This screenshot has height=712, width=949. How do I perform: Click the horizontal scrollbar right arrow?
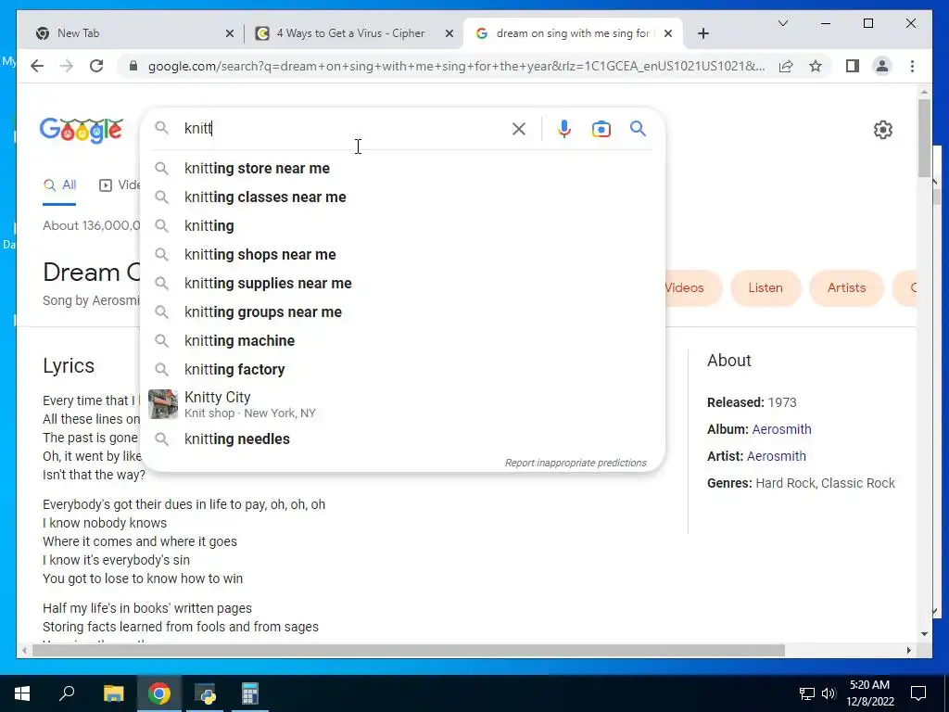(x=908, y=650)
